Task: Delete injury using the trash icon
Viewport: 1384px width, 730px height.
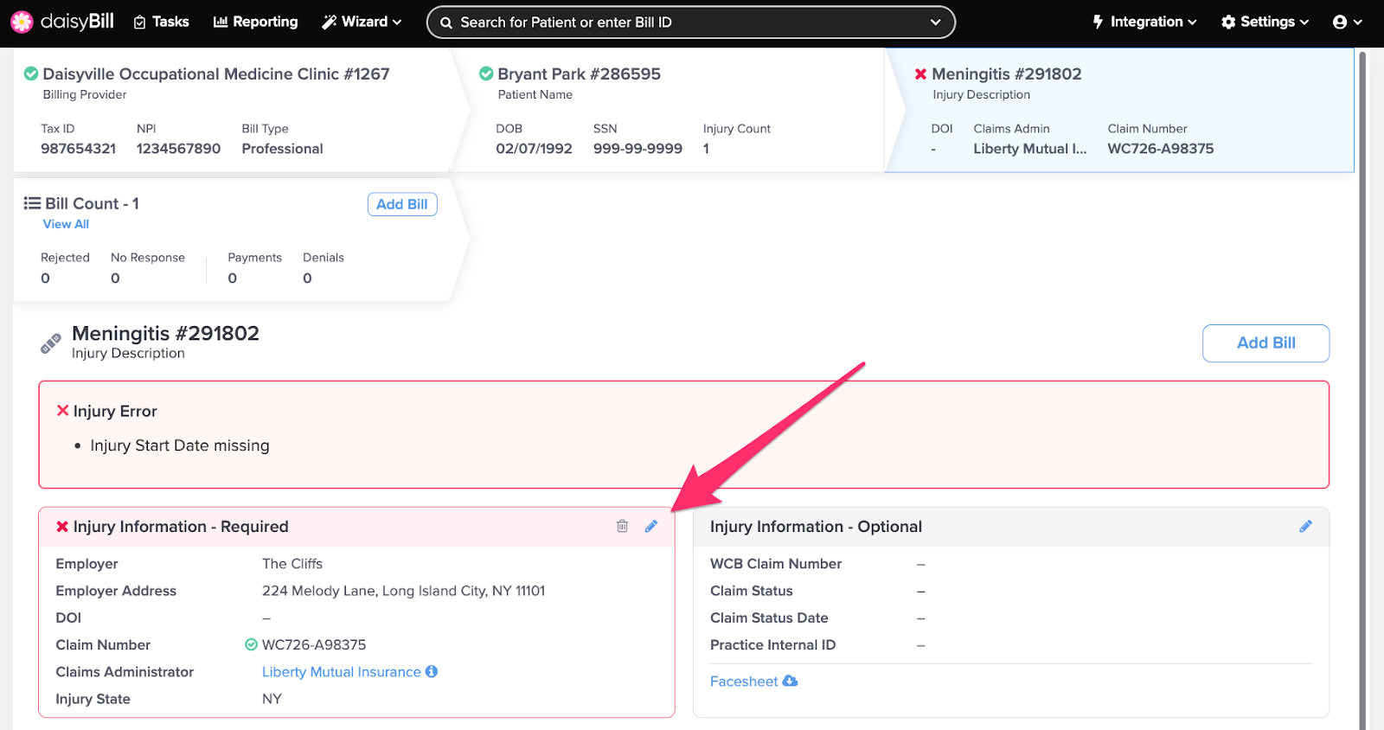Action: (x=622, y=526)
